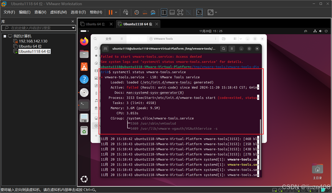Open the 查看(V) menu
This screenshot has width=332, height=193.
click(x=40, y=12)
